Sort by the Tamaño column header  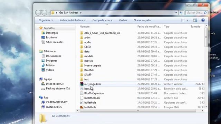click(195, 27)
